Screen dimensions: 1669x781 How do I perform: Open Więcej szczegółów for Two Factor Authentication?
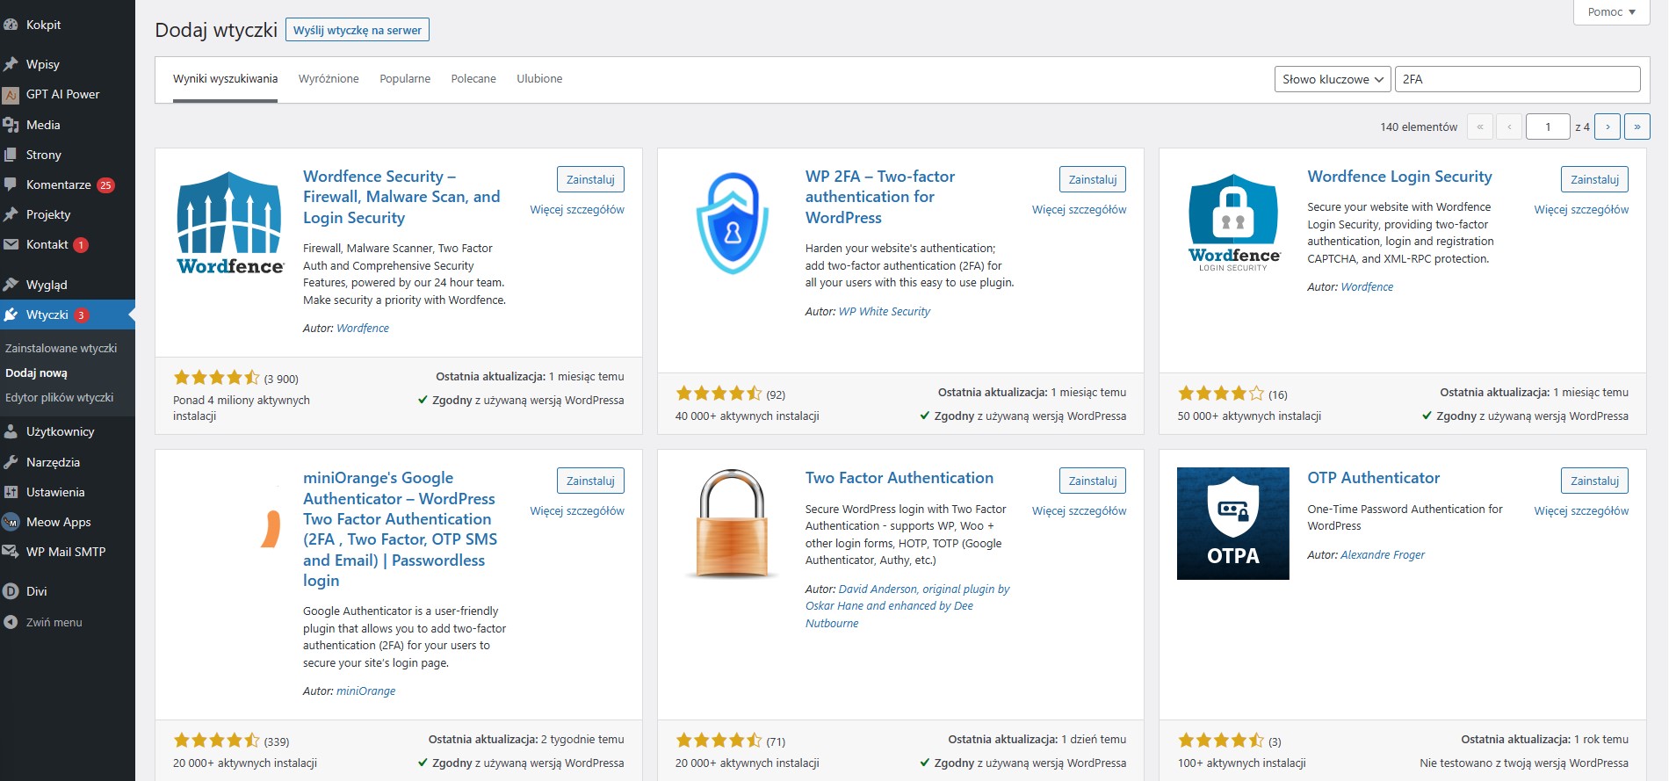tap(1079, 511)
